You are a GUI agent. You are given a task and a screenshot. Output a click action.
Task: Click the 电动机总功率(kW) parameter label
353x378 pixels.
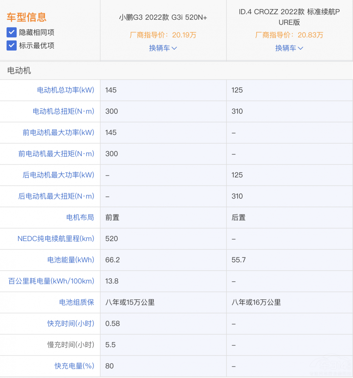(x=65, y=90)
